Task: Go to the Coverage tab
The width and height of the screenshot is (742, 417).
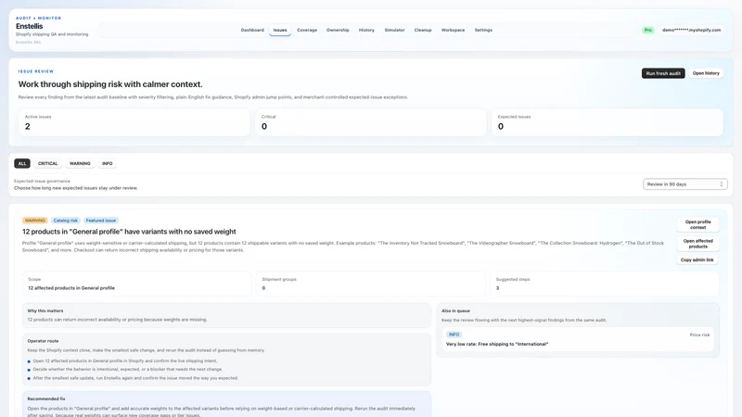Action: [307, 30]
